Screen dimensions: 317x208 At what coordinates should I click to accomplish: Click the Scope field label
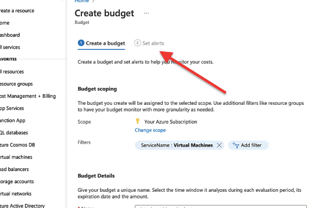84,122
